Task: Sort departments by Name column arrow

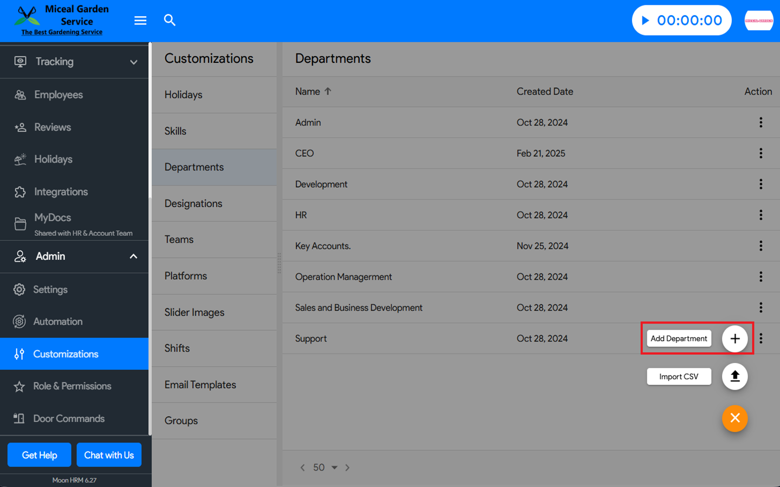Action: pos(328,91)
